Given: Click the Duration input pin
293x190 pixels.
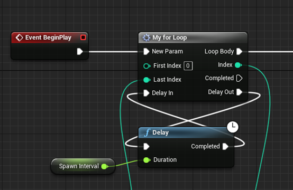Looking at the screenshot, I should point(146,160).
